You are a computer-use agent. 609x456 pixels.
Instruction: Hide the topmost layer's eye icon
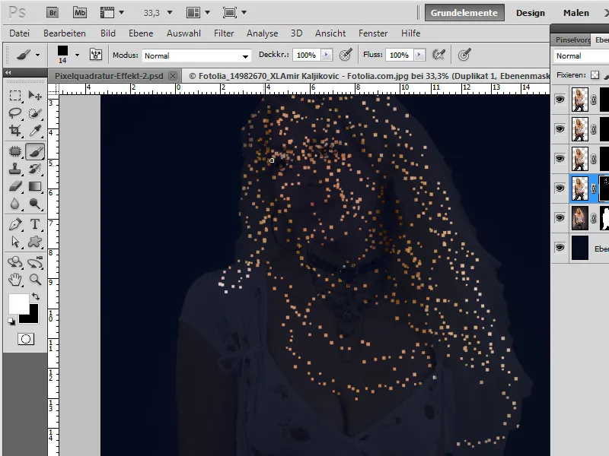point(560,100)
